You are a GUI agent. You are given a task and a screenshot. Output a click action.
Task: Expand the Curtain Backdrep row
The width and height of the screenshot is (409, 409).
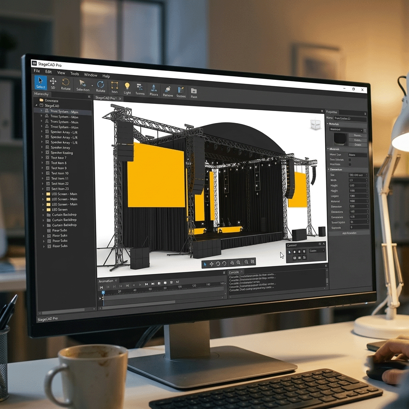point(43,214)
